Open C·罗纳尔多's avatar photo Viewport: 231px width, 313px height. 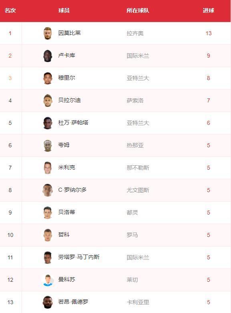[x=48, y=190]
